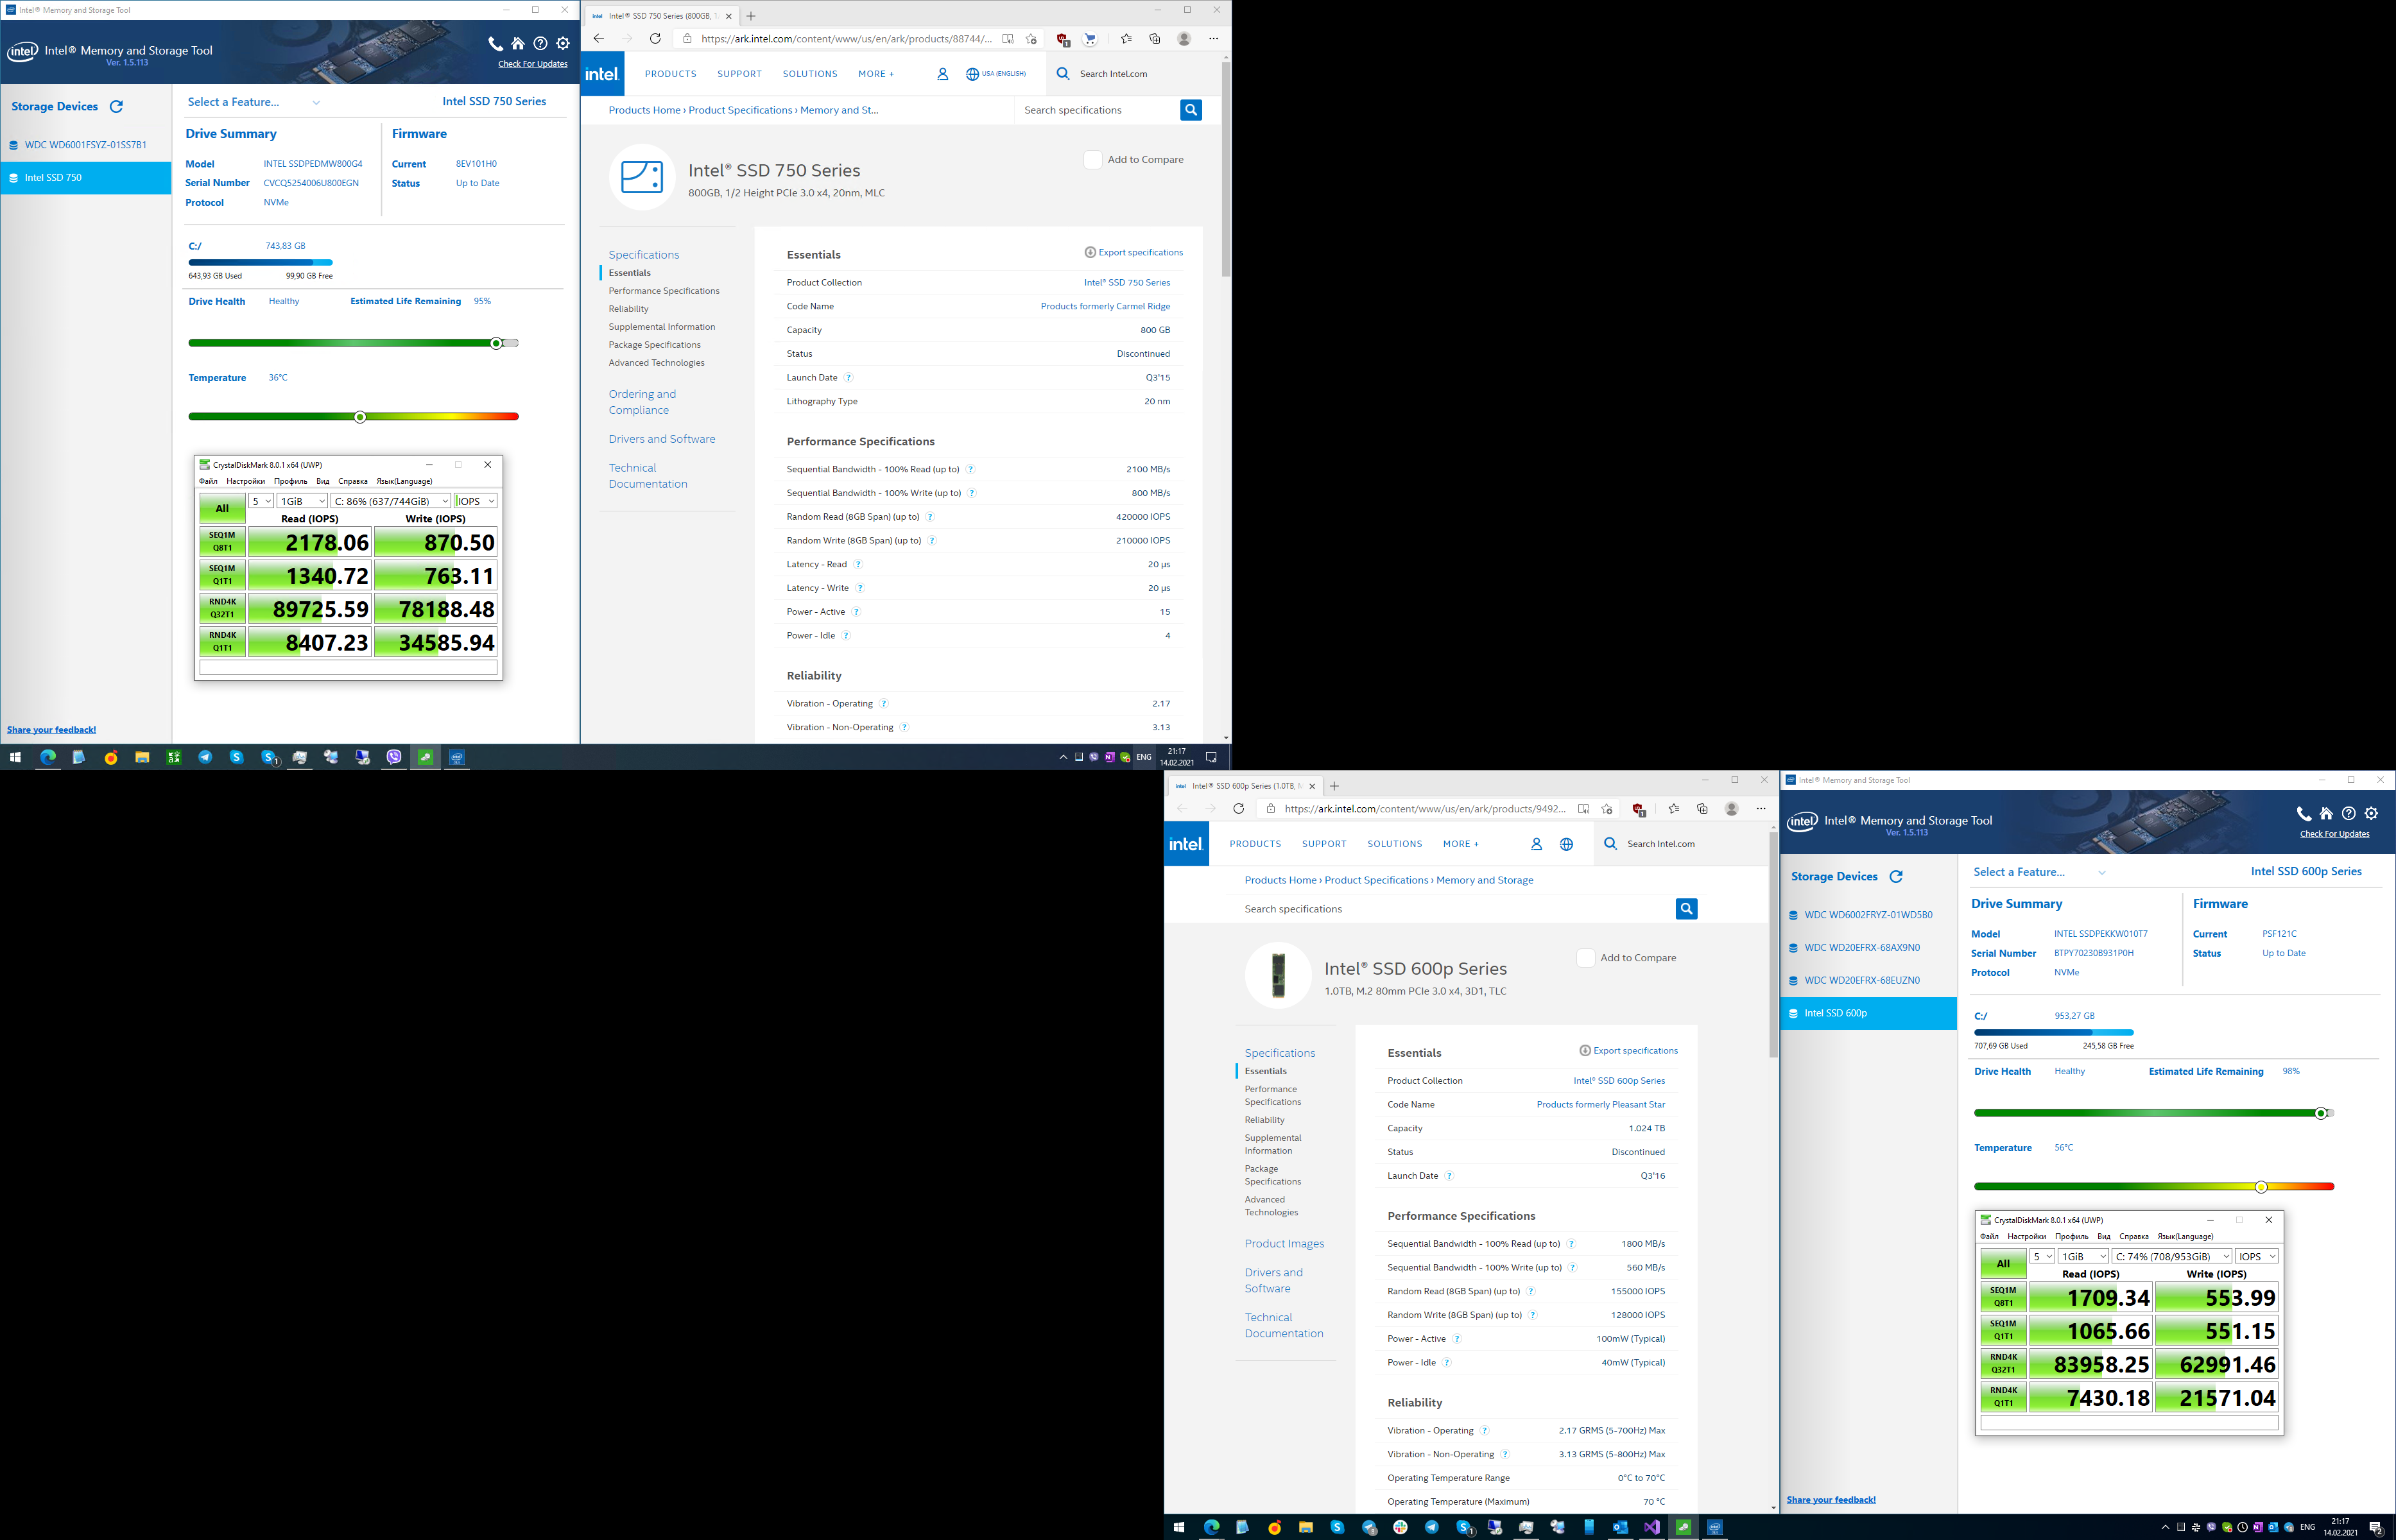
Task: Click help icon beside Power - Idle 40mW
Action: tap(1446, 1363)
